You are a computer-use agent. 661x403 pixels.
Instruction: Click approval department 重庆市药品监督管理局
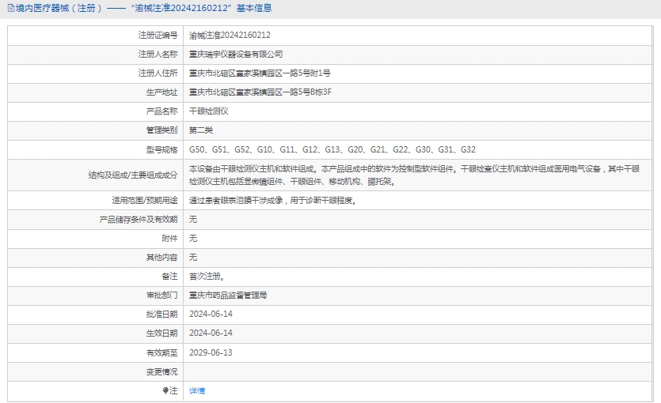[x=228, y=296]
